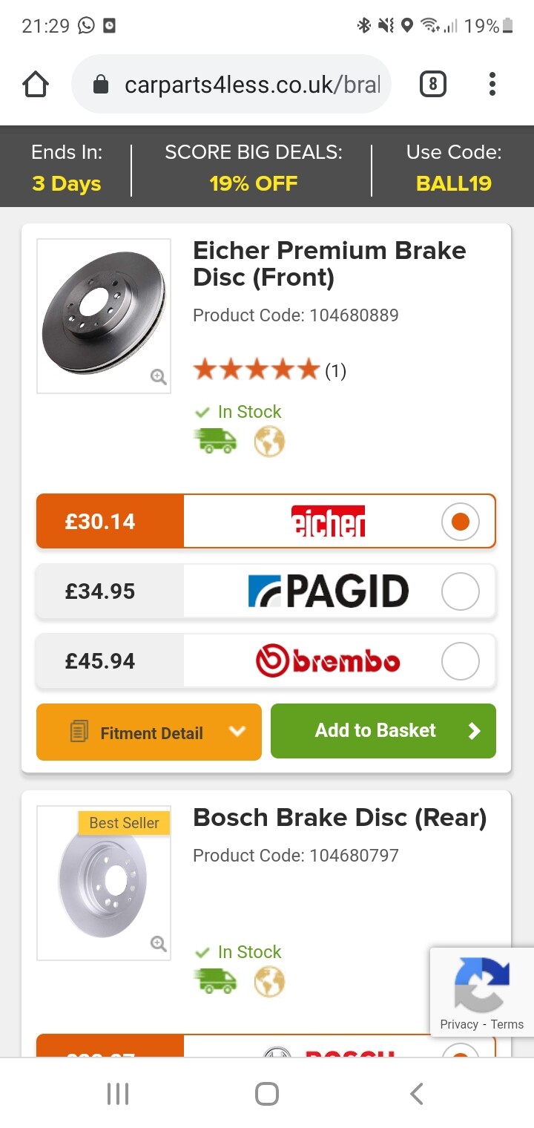Viewport: 534px width, 1128px height.
Task: Tap the globe icon under Eicher stock status
Action: tap(269, 442)
